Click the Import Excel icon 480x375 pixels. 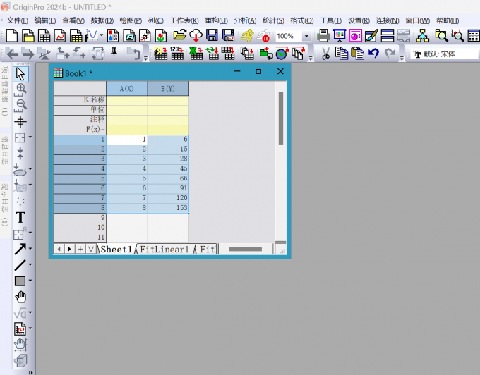(196, 53)
